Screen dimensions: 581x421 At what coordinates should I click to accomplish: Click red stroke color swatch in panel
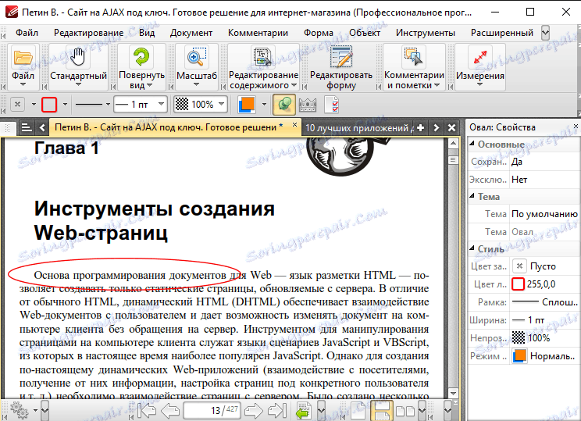(518, 284)
